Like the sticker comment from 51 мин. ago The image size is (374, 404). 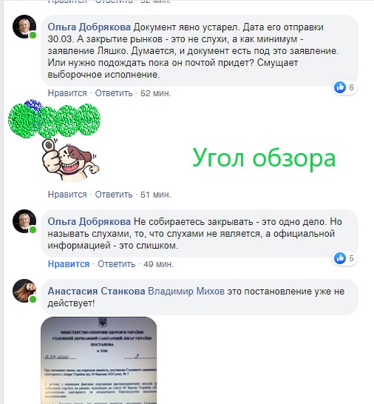click(67, 195)
